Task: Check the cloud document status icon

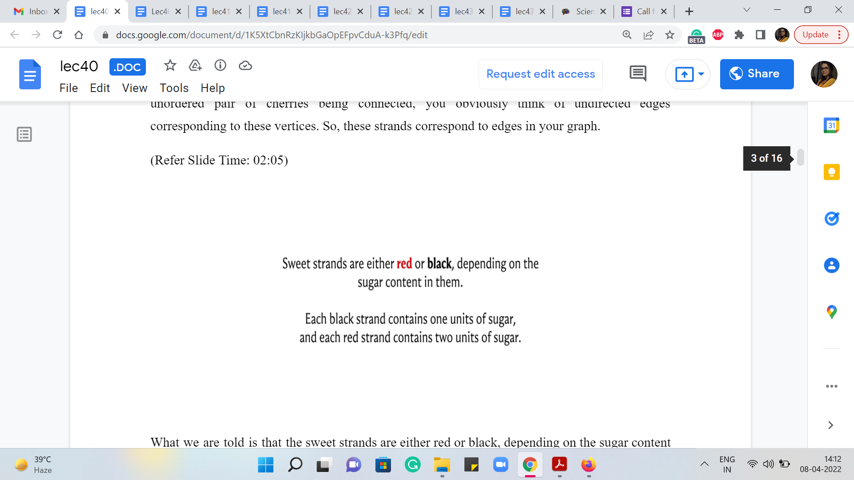Action: (x=245, y=66)
